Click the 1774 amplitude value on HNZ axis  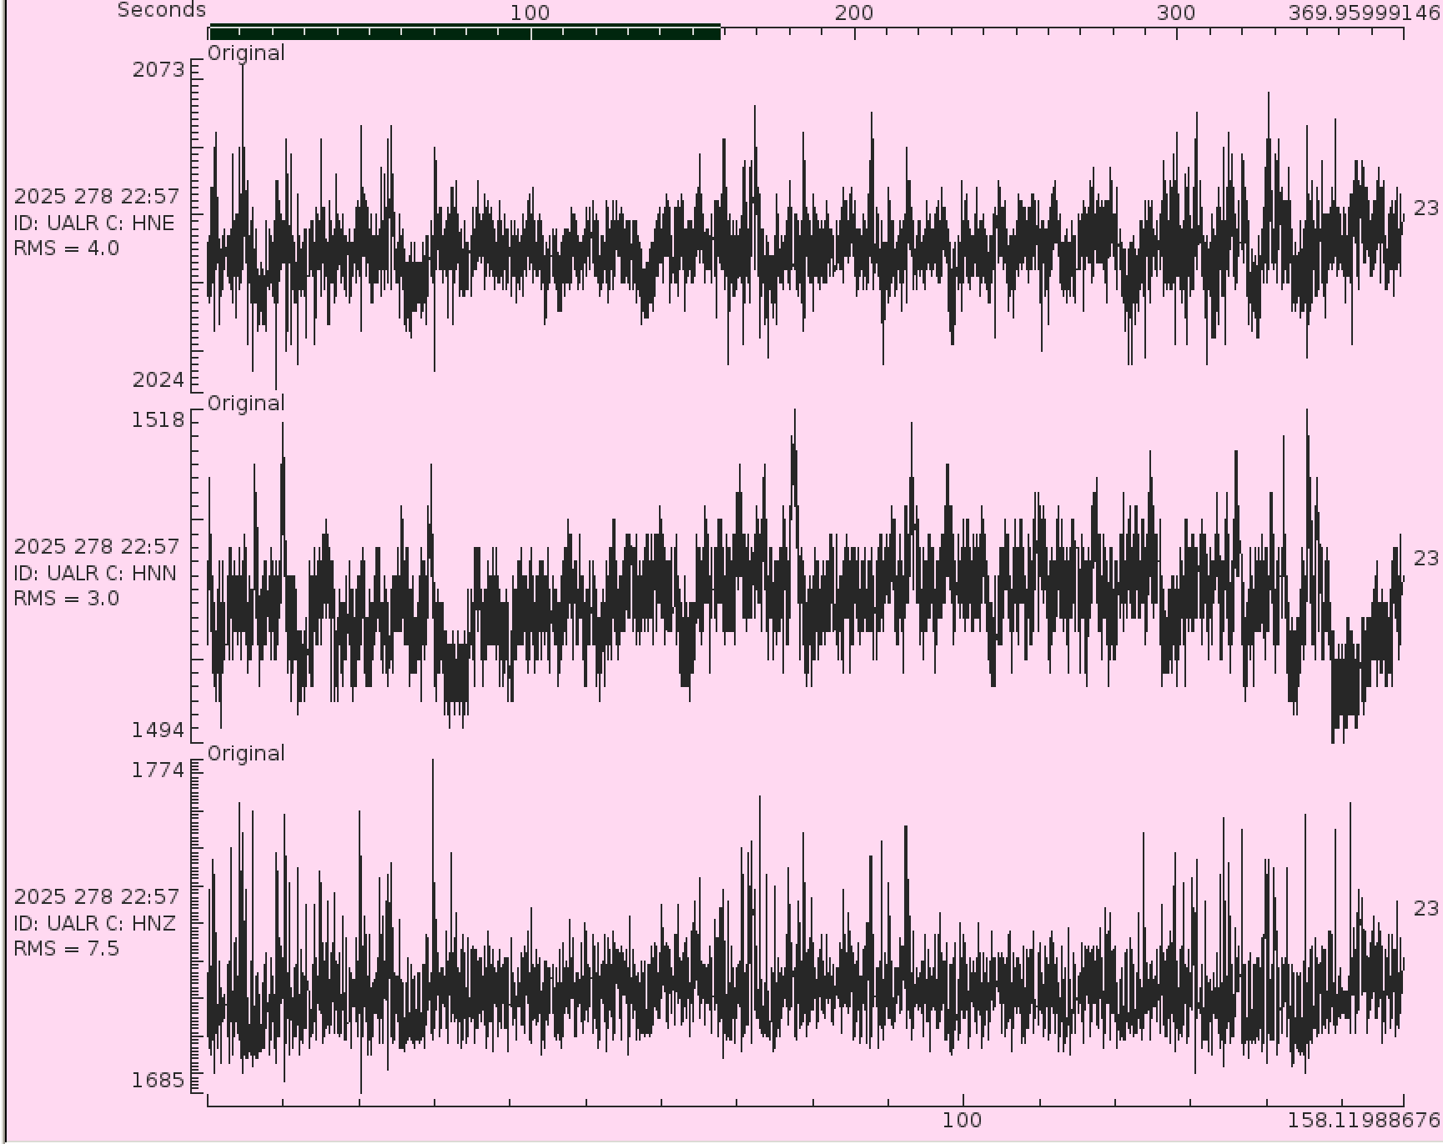point(158,769)
